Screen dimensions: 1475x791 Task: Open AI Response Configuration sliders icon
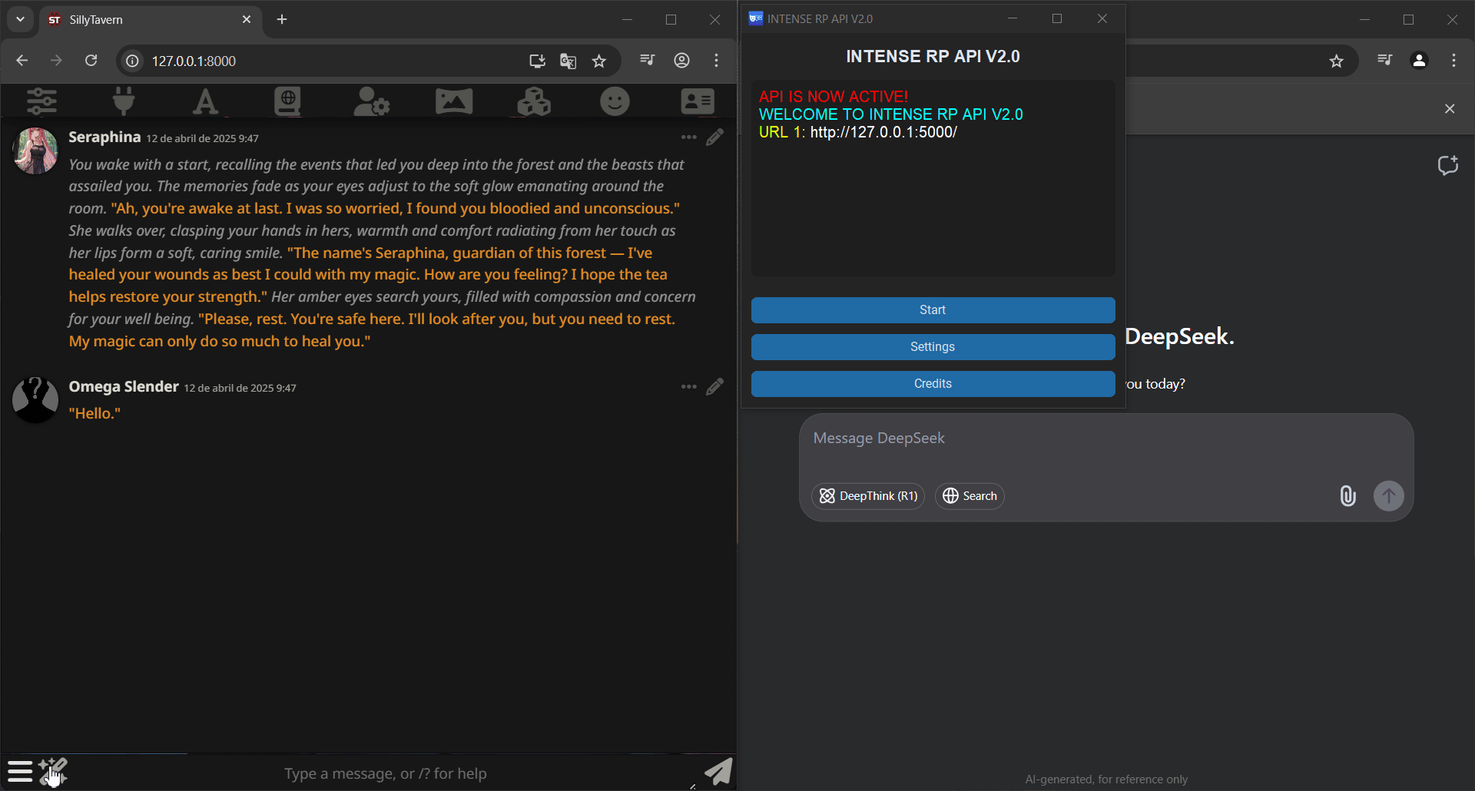pyautogui.click(x=41, y=101)
